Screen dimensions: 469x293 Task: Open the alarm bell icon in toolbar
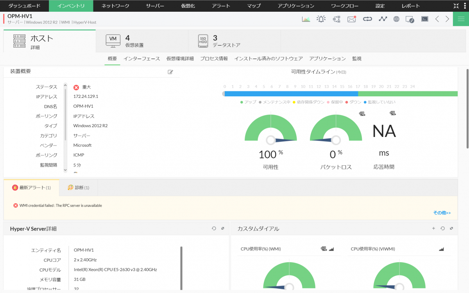(x=321, y=19)
